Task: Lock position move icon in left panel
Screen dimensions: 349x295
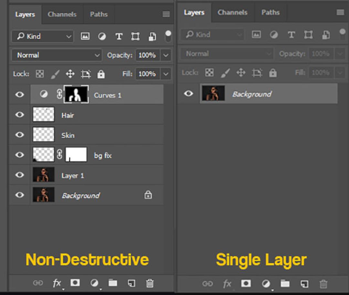Action: (x=70, y=74)
